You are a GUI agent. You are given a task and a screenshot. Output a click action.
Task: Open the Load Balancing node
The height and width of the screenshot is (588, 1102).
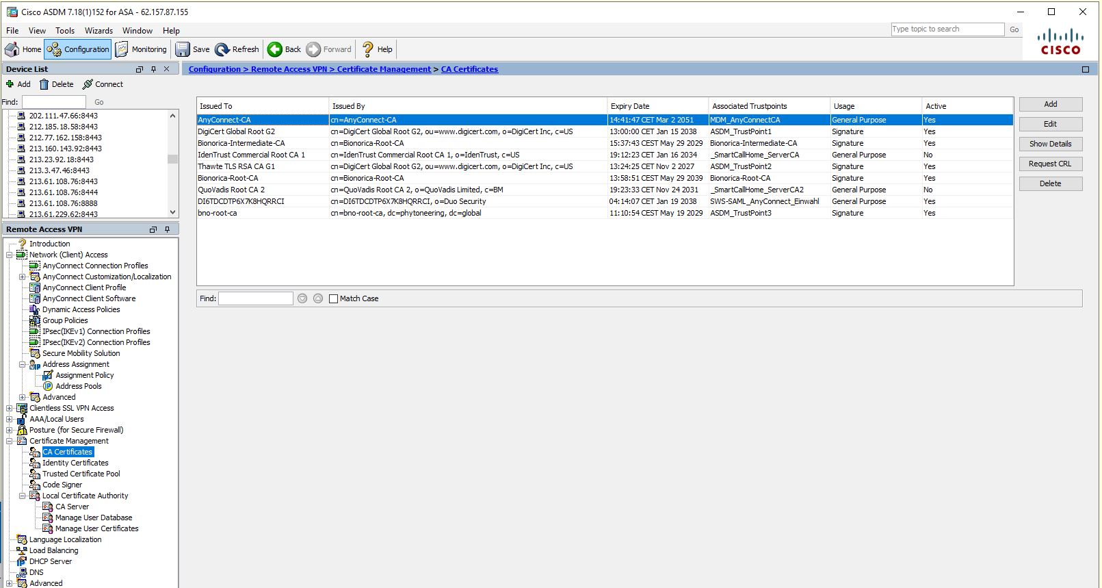[53, 550]
